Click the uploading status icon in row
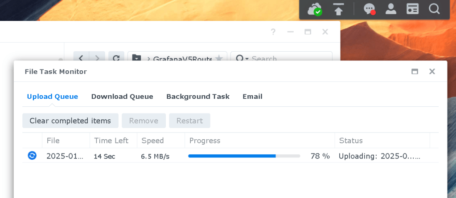The width and height of the screenshot is (456, 198). (x=32, y=156)
